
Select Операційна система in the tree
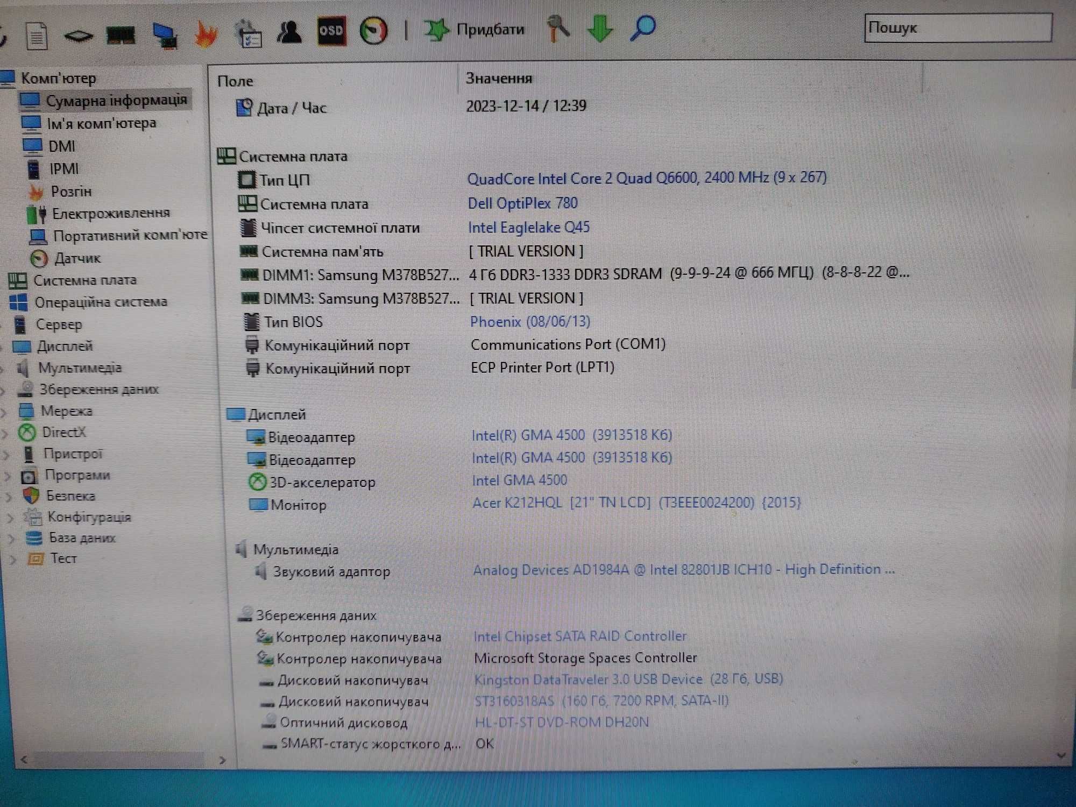(x=101, y=302)
